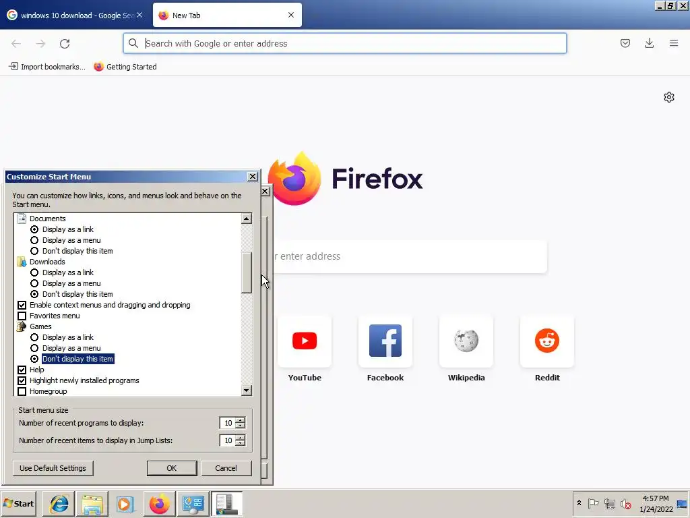Show hidden tray icons arrow
The image size is (690, 518).
(579, 503)
